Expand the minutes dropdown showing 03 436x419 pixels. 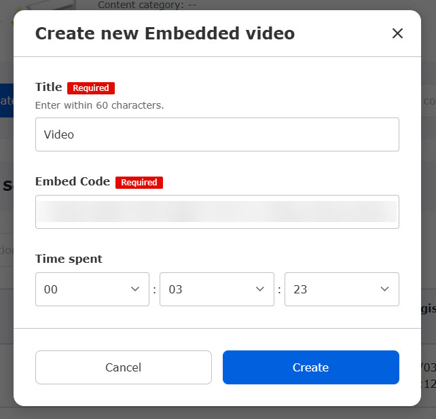(217, 289)
